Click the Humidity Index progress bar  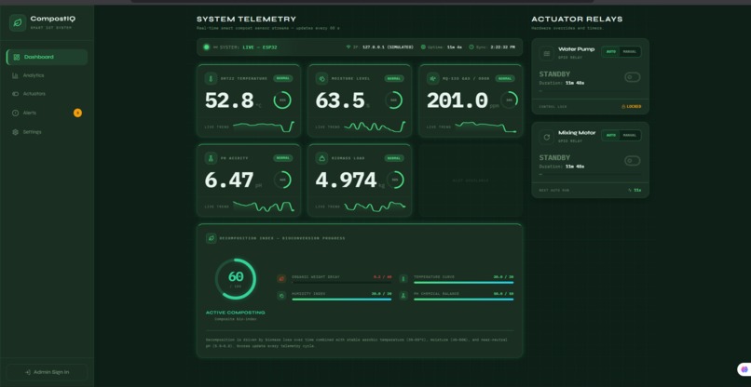click(342, 300)
